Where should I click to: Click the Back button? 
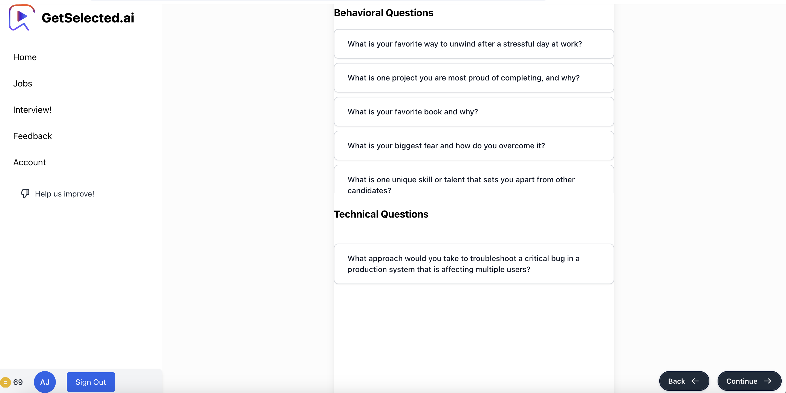(x=684, y=381)
